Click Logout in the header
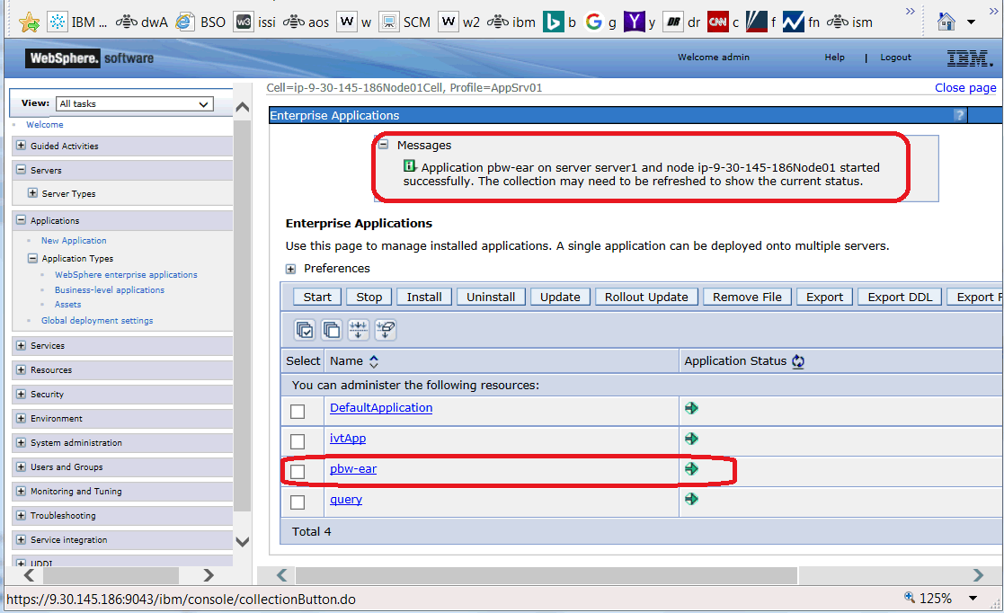Viewport: 1004px width, 613px height. [x=895, y=57]
